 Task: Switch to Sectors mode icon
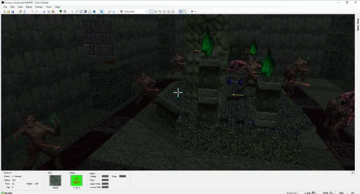(x=81, y=11)
